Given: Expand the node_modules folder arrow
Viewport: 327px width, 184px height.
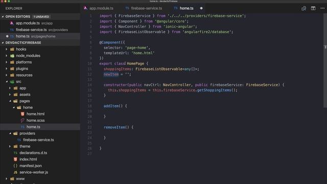Looking at the screenshot, I should [x=7, y=56].
